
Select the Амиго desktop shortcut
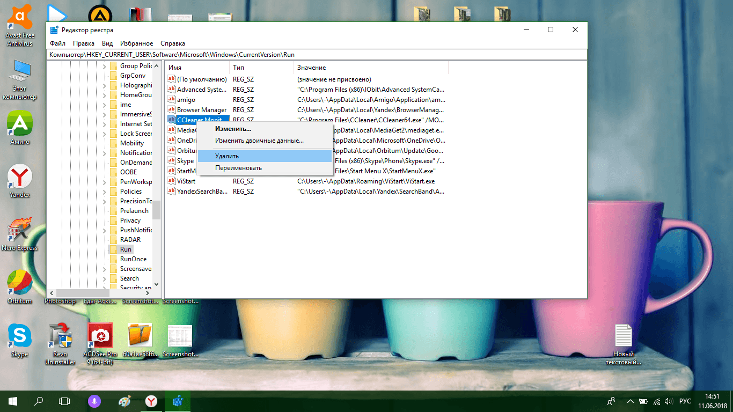(x=20, y=129)
